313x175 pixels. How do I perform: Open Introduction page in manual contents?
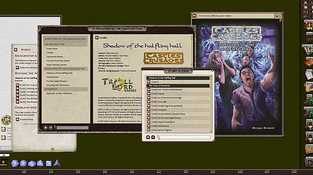pos(53,77)
